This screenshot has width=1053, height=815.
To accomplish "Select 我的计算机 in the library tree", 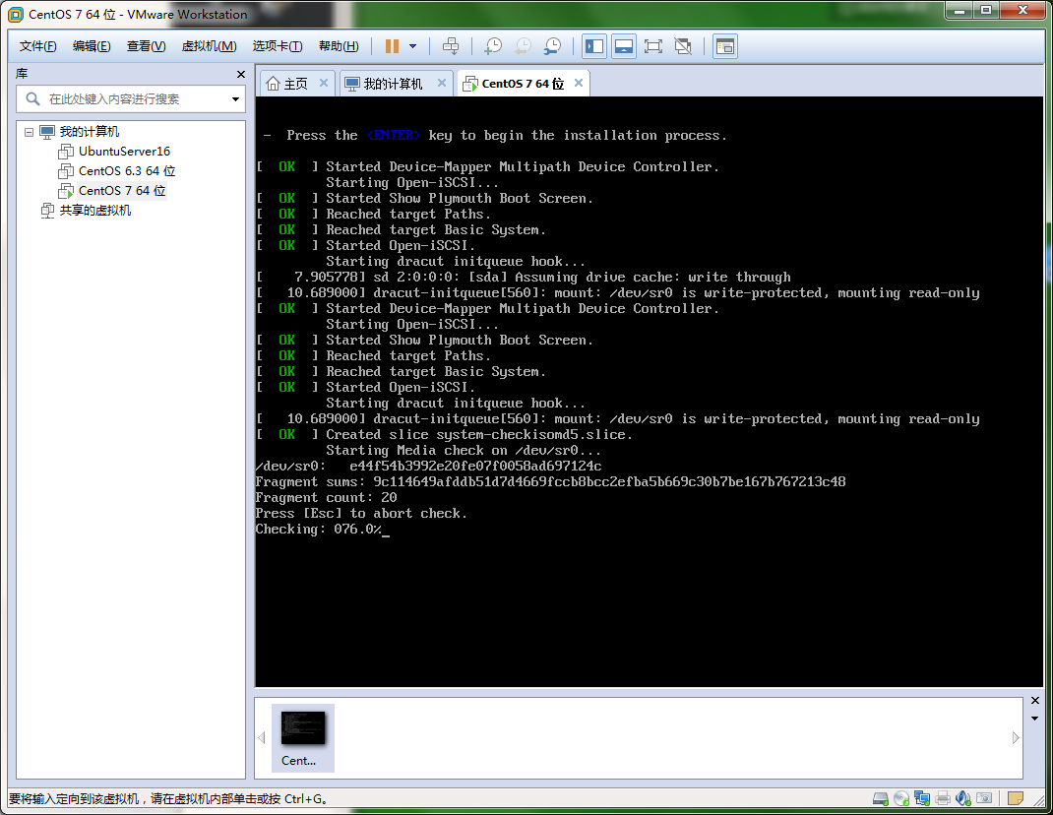I will pyautogui.click(x=90, y=132).
